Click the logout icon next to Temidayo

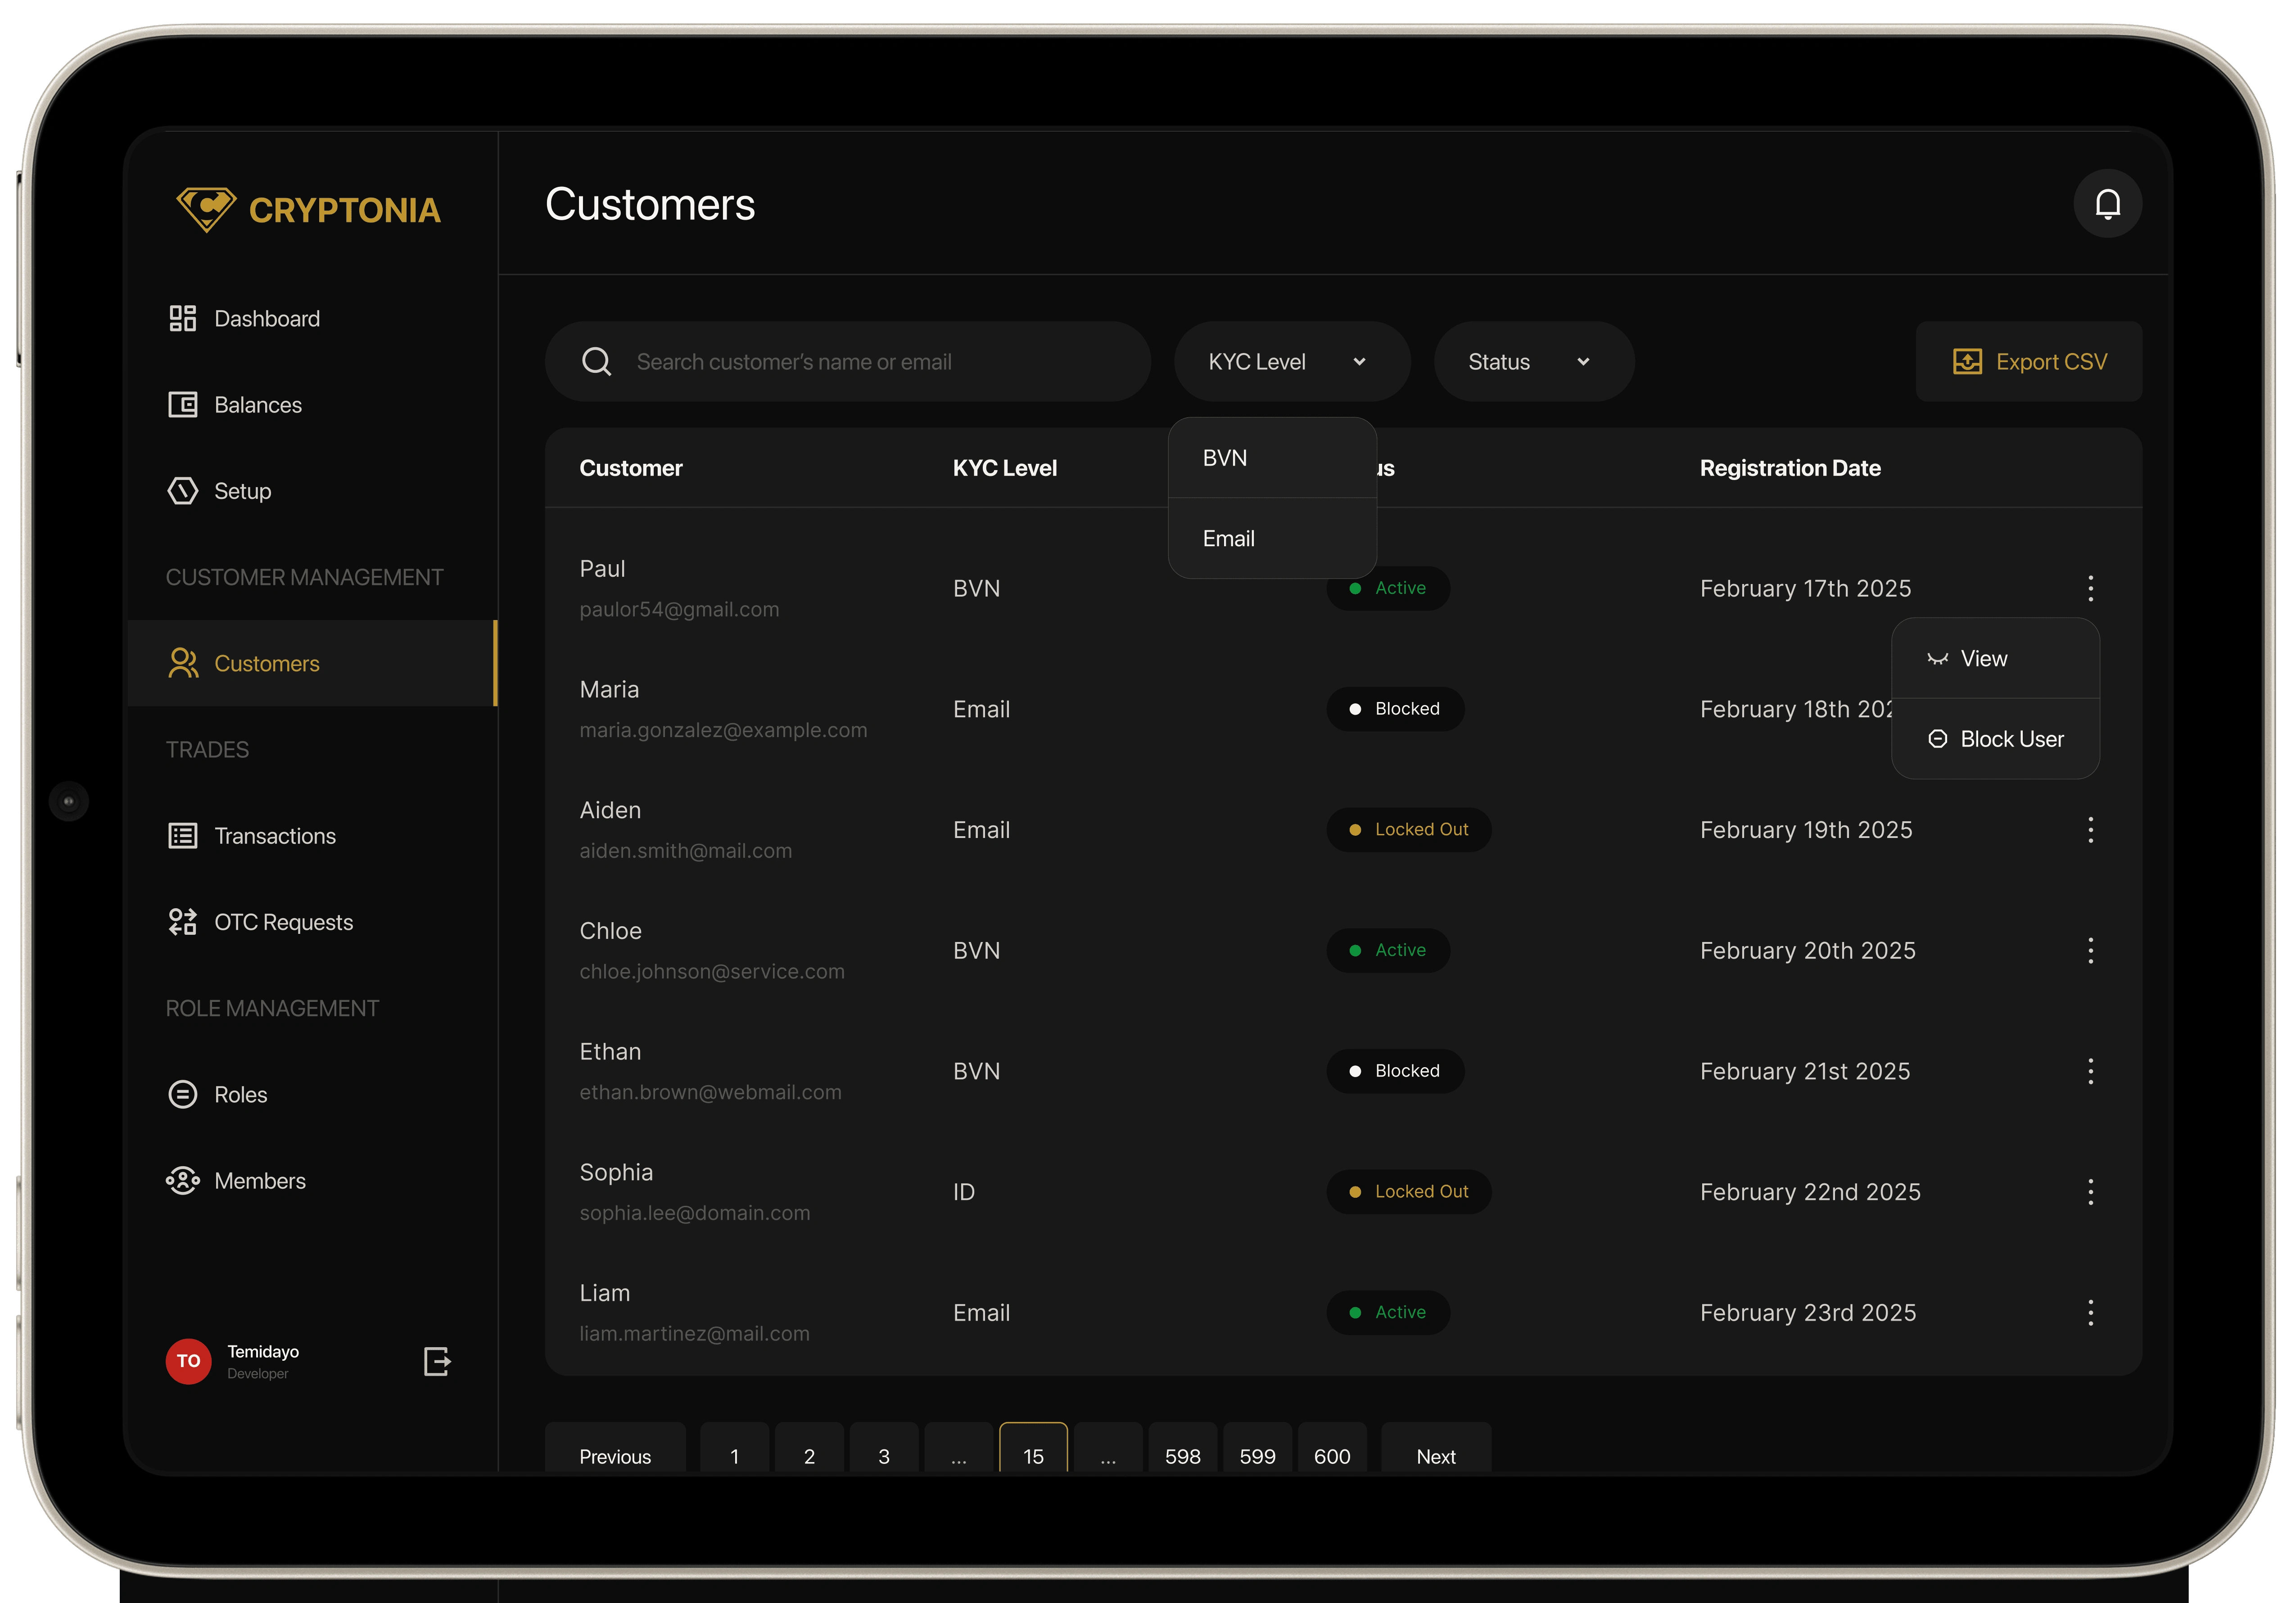pyautogui.click(x=437, y=1361)
